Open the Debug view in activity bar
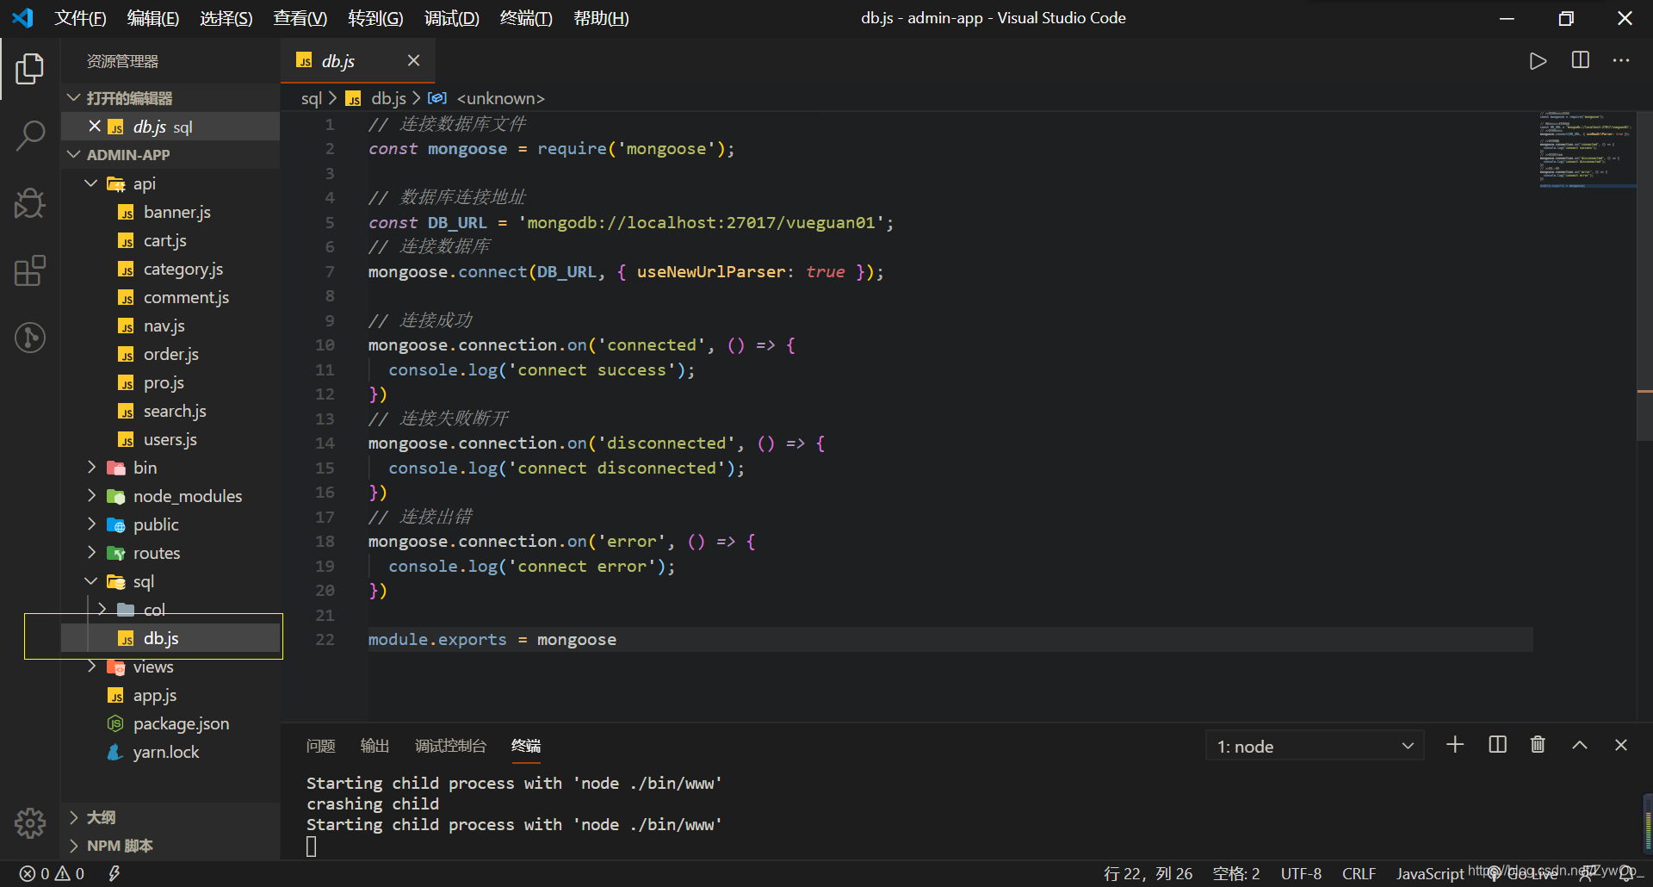This screenshot has width=1653, height=887. coord(30,203)
